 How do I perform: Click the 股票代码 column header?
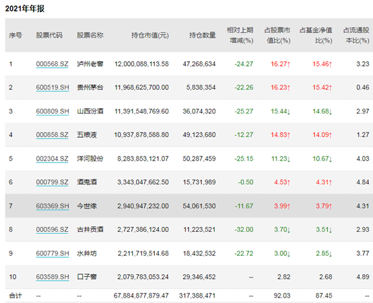click(49, 36)
